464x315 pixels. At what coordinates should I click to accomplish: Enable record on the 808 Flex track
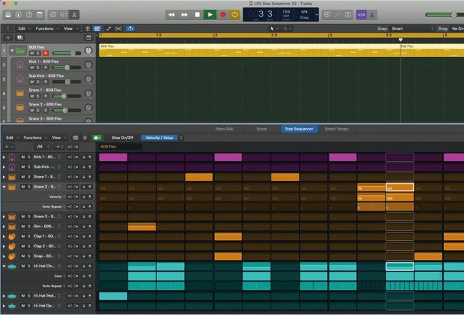pyautogui.click(x=46, y=53)
